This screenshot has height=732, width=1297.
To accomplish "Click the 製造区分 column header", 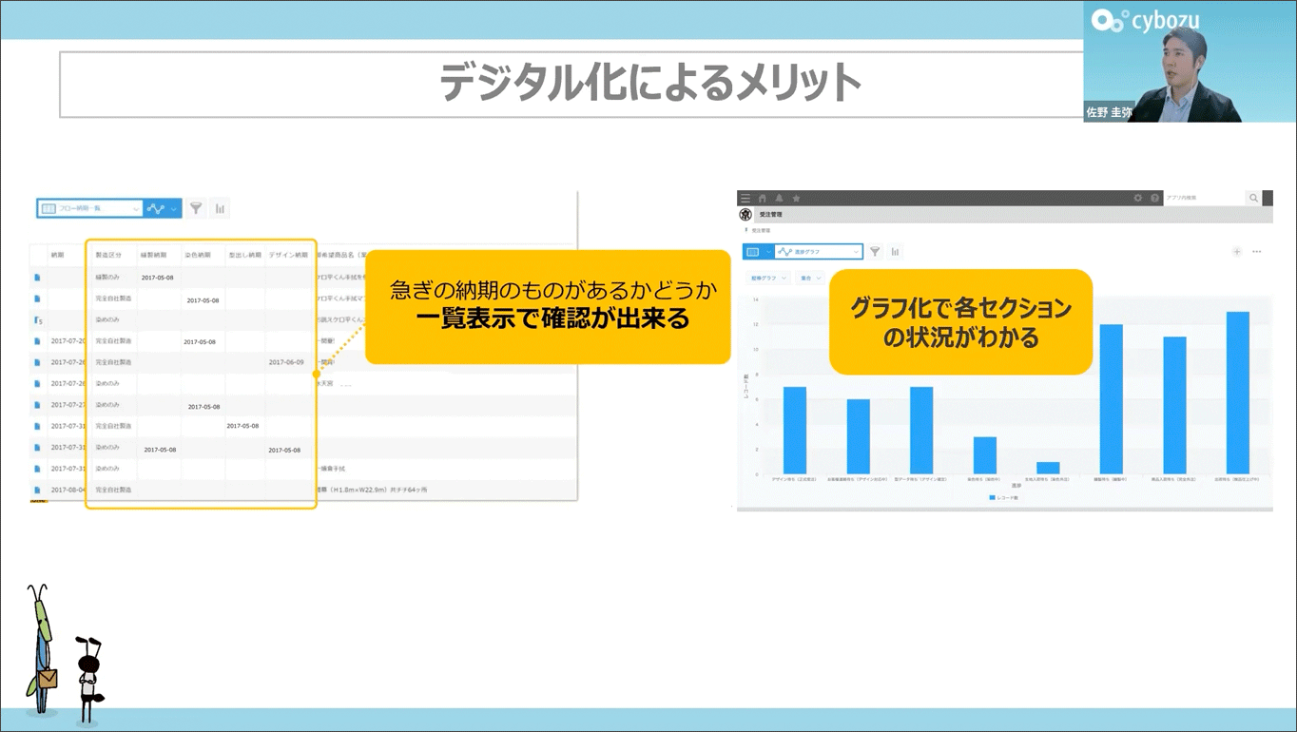I will 108,256.
